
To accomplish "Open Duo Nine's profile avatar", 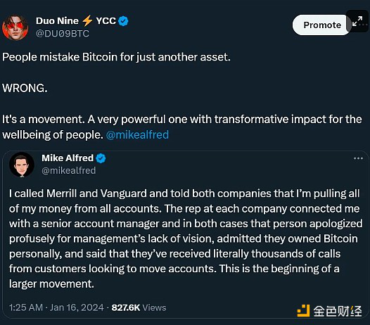I will coord(15,27).
